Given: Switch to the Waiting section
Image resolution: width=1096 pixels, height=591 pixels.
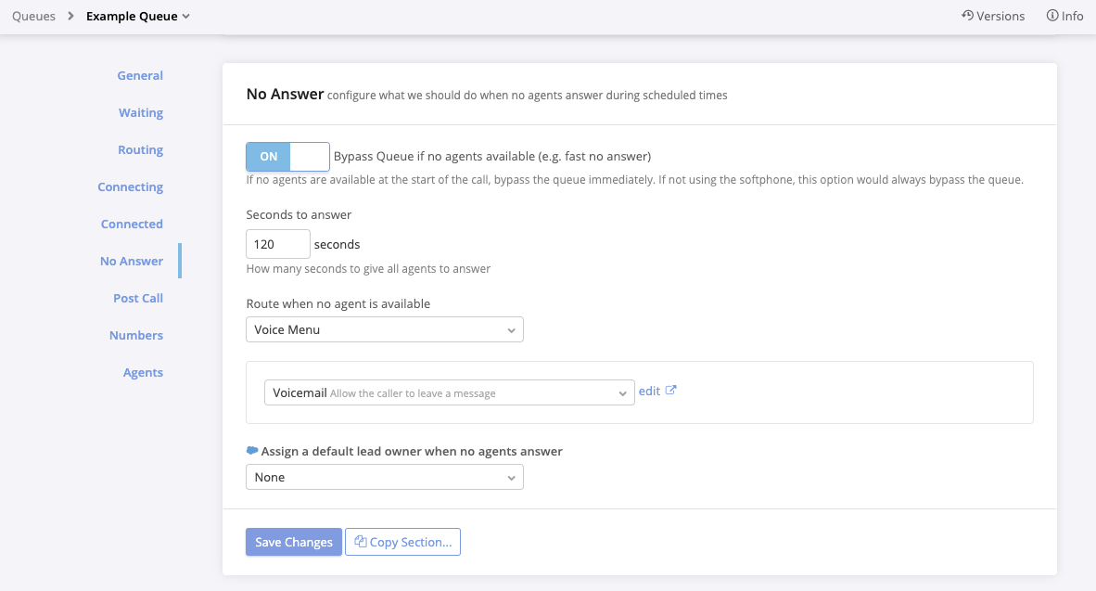Looking at the screenshot, I should [x=141, y=113].
